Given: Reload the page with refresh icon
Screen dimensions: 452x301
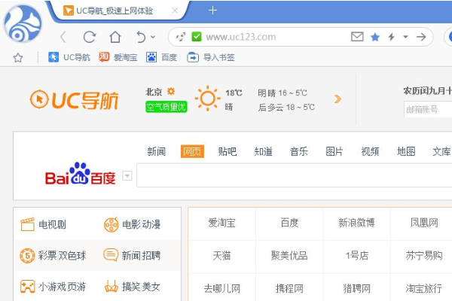Looking at the screenshot, I should (x=90, y=37).
